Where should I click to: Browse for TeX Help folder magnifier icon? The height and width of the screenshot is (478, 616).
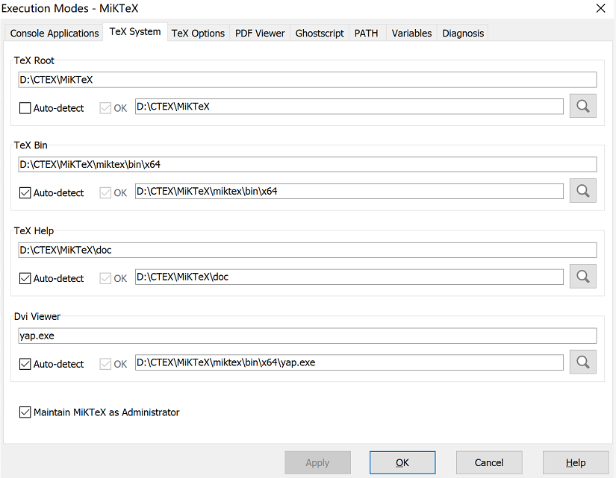pos(583,276)
